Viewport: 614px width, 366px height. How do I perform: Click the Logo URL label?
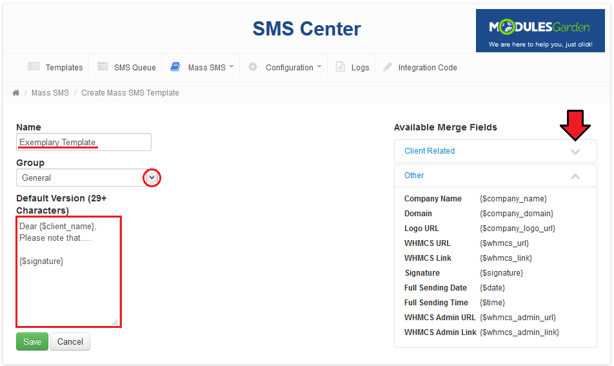coord(421,229)
